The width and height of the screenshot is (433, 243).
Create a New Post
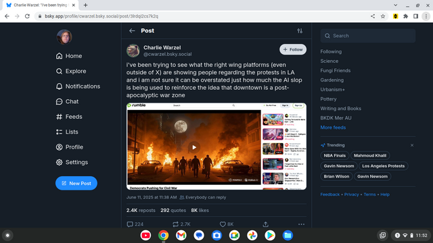click(x=76, y=183)
